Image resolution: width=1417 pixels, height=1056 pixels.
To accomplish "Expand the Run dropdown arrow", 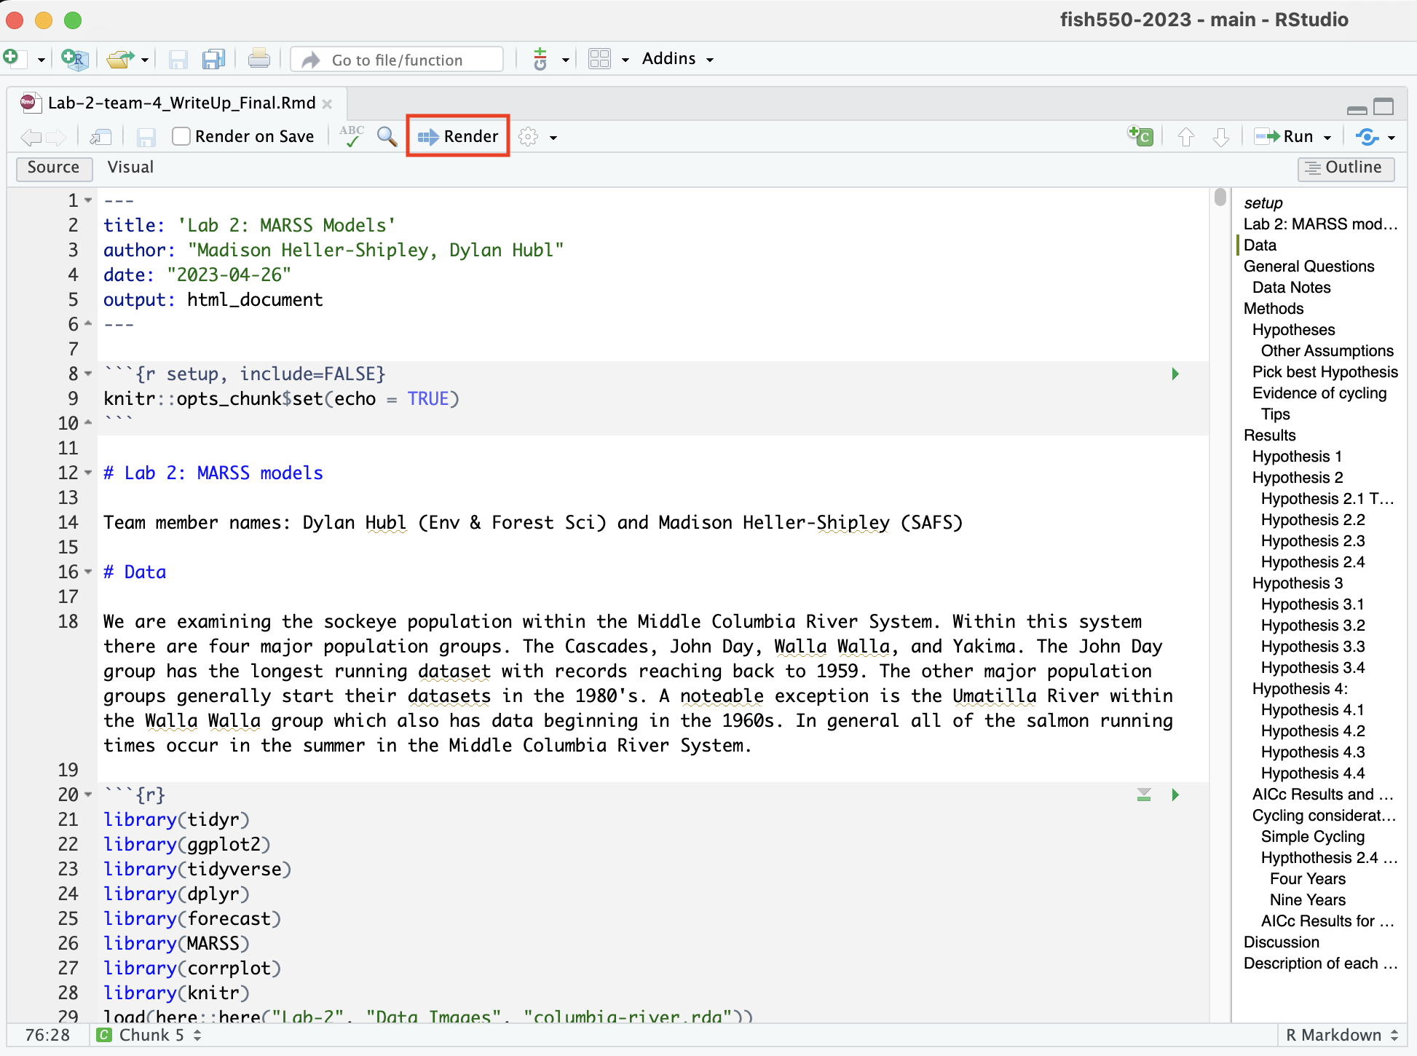I will (1327, 137).
